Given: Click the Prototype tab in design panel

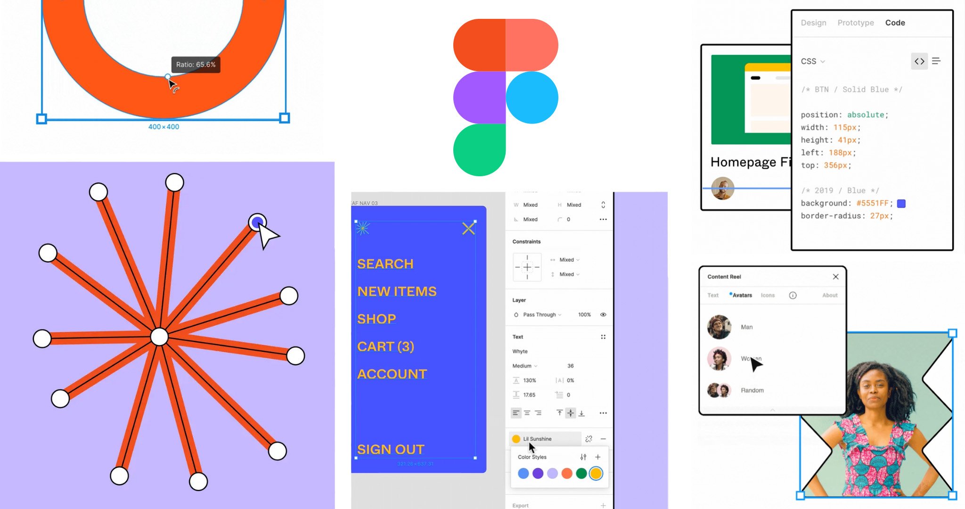Looking at the screenshot, I should (x=855, y=22).
